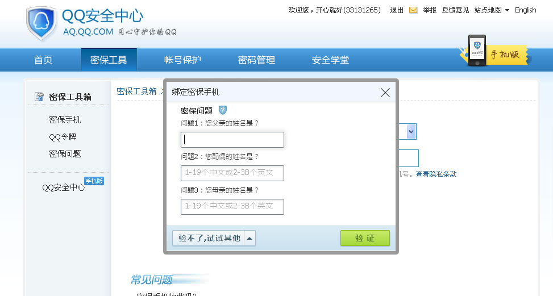Click the username 开心就好(33131265)
Viewport: 553px width, 296px height.
pyautogui.click(x=348, y=10)
